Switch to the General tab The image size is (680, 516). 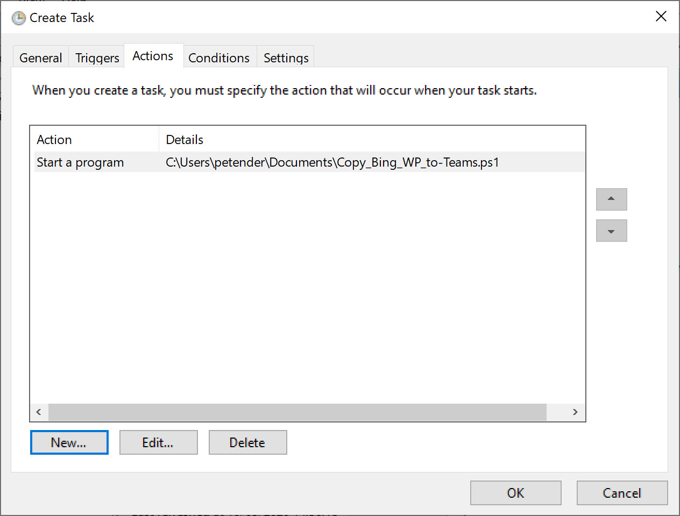click(40, 58)
